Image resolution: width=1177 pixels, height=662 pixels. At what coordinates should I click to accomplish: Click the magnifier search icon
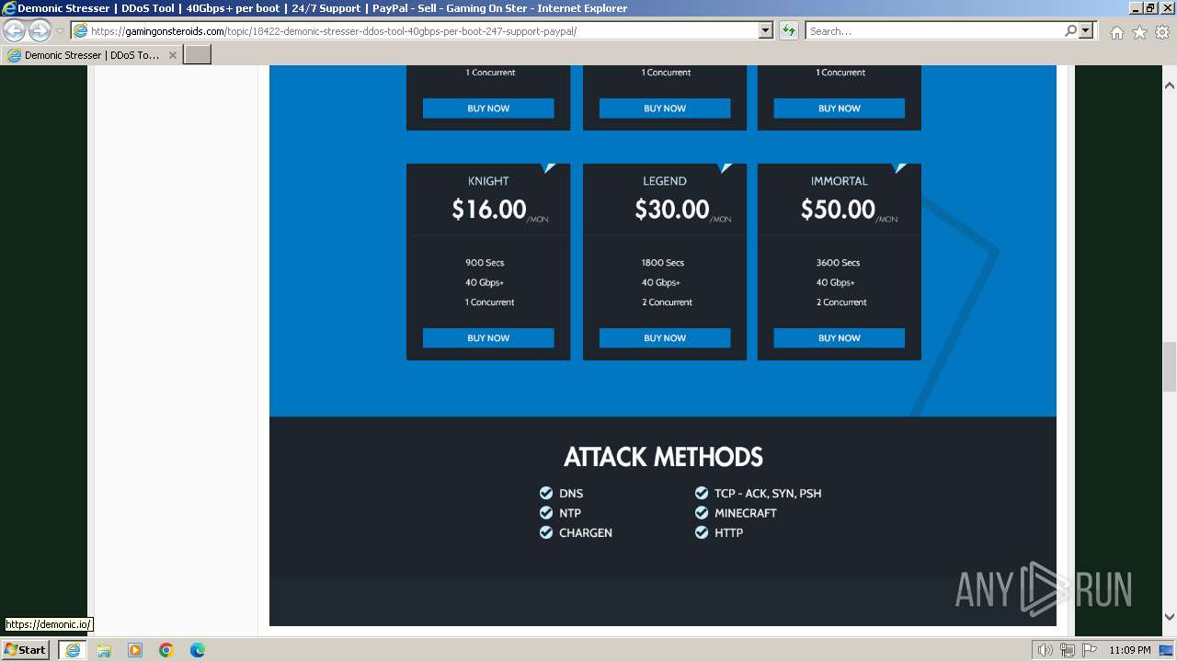coord(1070,31)
